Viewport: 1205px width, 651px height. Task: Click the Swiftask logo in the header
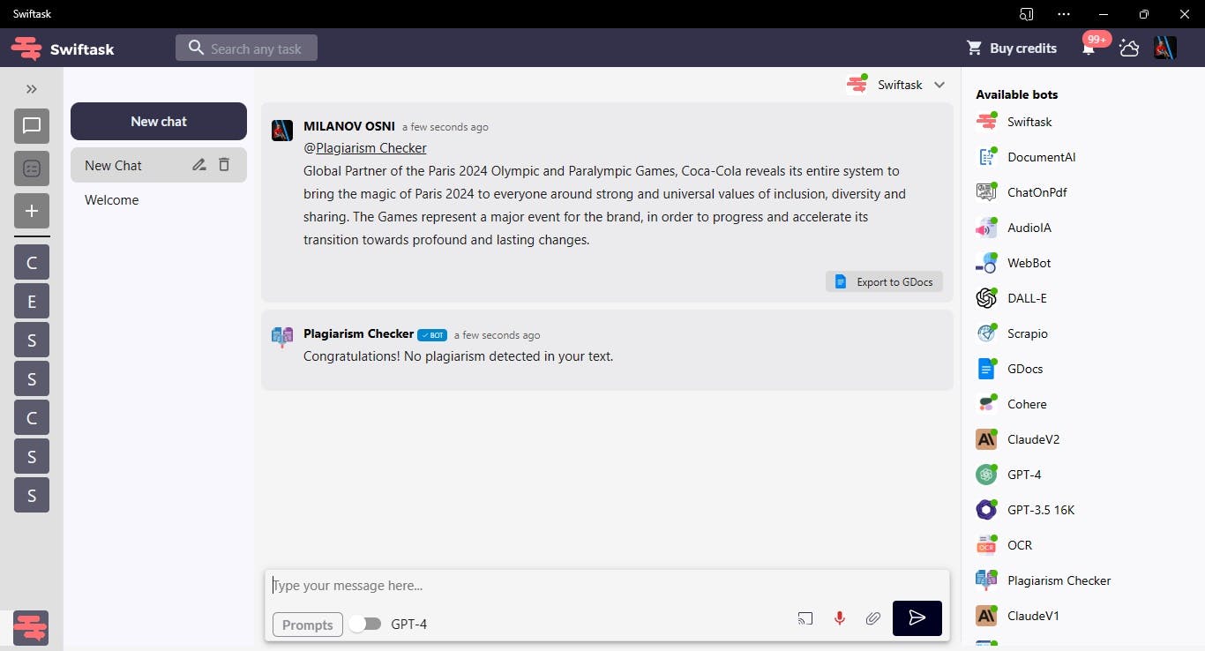[x=63, y=49]
